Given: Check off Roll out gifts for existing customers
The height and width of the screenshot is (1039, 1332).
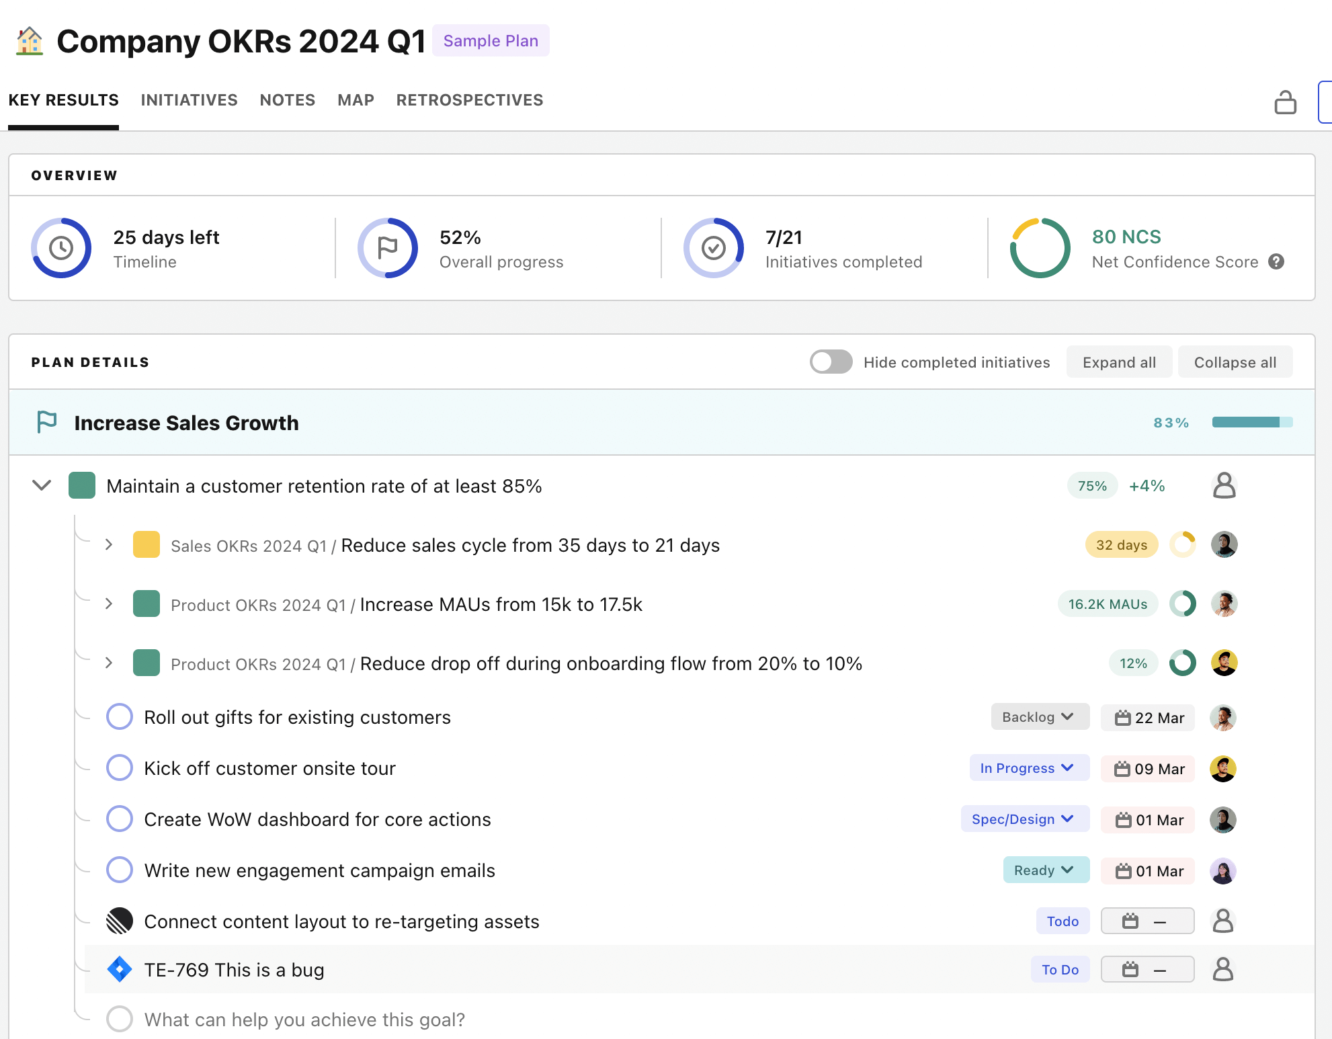Looking at the screenshot, I should [120, 717].
